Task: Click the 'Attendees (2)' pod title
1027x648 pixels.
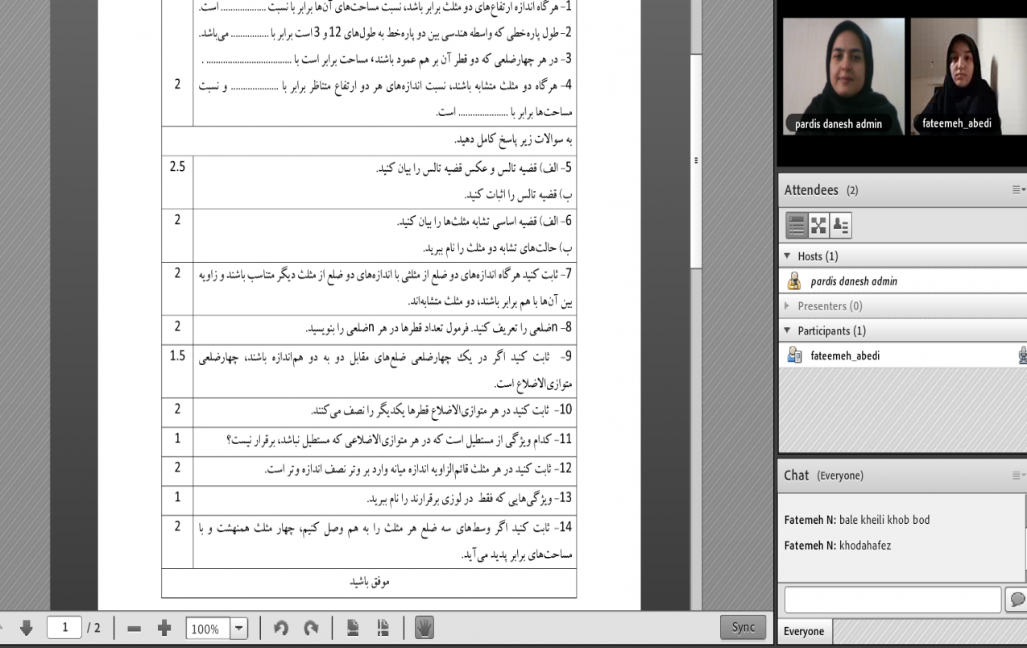Action: 821,190
